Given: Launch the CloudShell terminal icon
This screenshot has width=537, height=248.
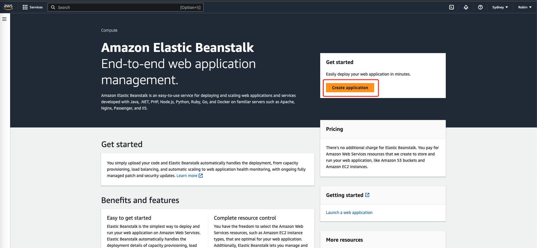Looking at the screenshot, I should point(452,7).
